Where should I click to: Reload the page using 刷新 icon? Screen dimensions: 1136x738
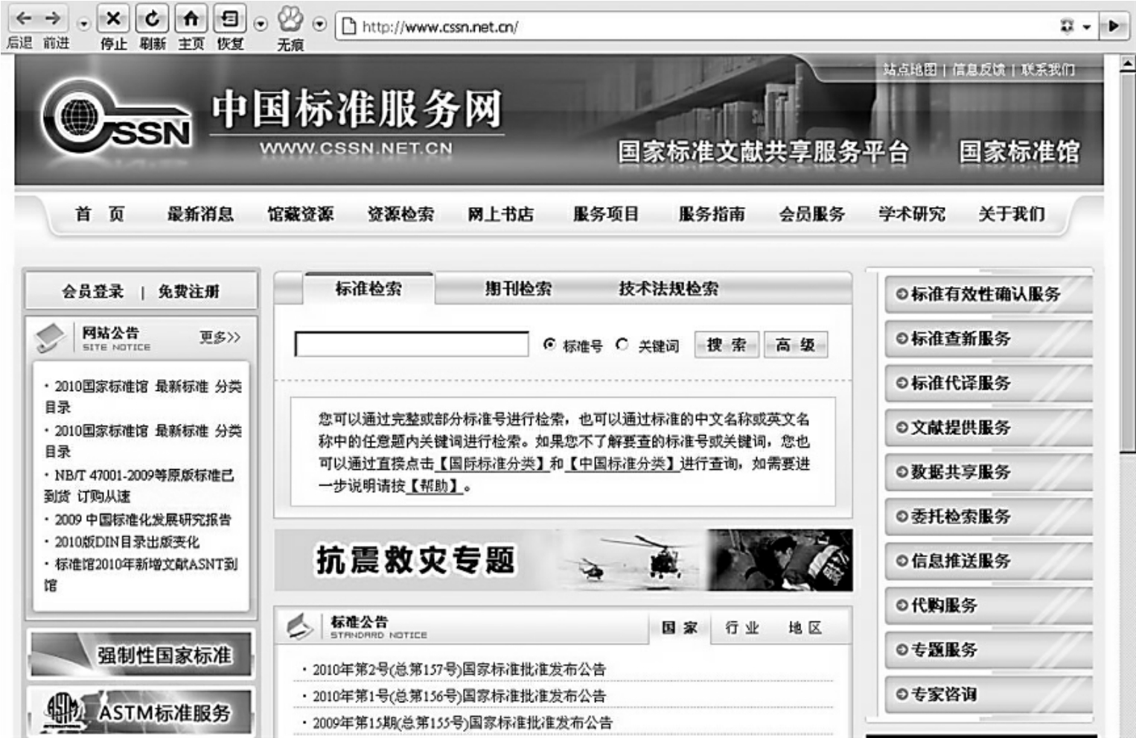(152, 18)
